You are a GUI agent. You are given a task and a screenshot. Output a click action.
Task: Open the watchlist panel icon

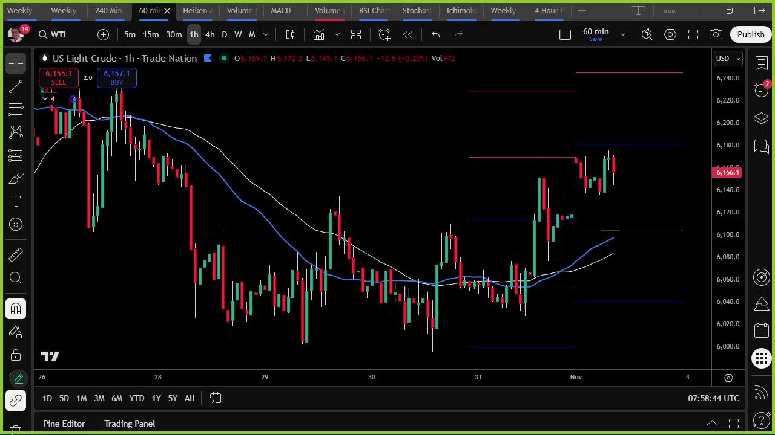coord(762,63)
